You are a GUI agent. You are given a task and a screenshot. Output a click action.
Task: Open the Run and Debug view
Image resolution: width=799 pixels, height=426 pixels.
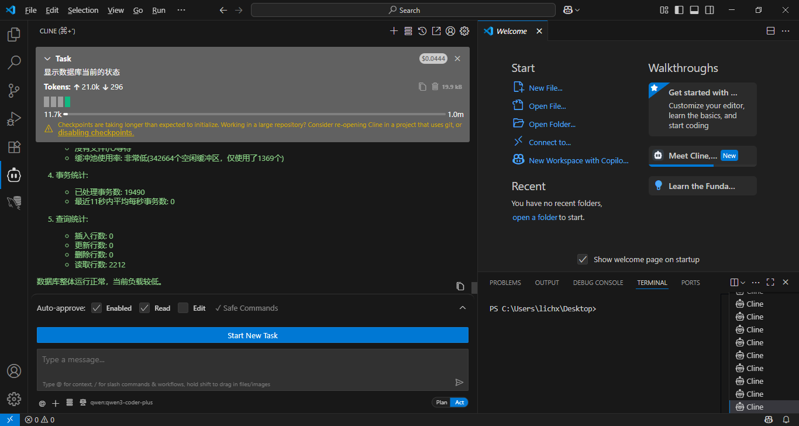(x=14, y=119)
